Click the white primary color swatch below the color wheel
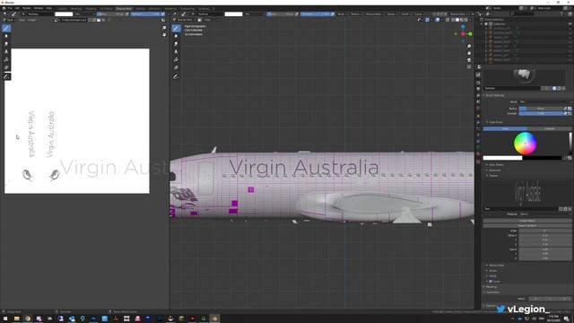574x323 pixels. tap(502, 158)
